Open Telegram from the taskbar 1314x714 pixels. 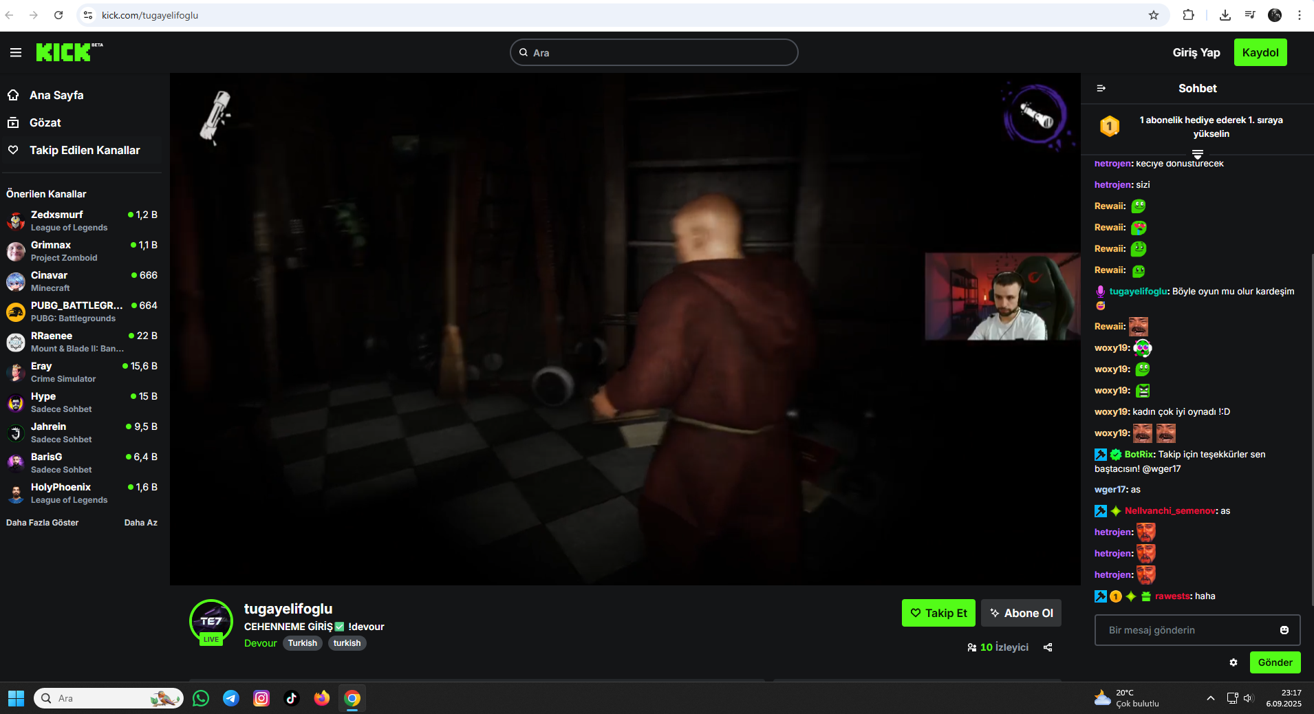(x=231, y=698)
